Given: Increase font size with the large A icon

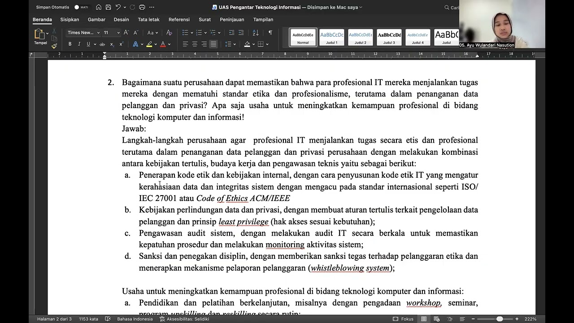Looking at the screenshot, I should [126, 33].
